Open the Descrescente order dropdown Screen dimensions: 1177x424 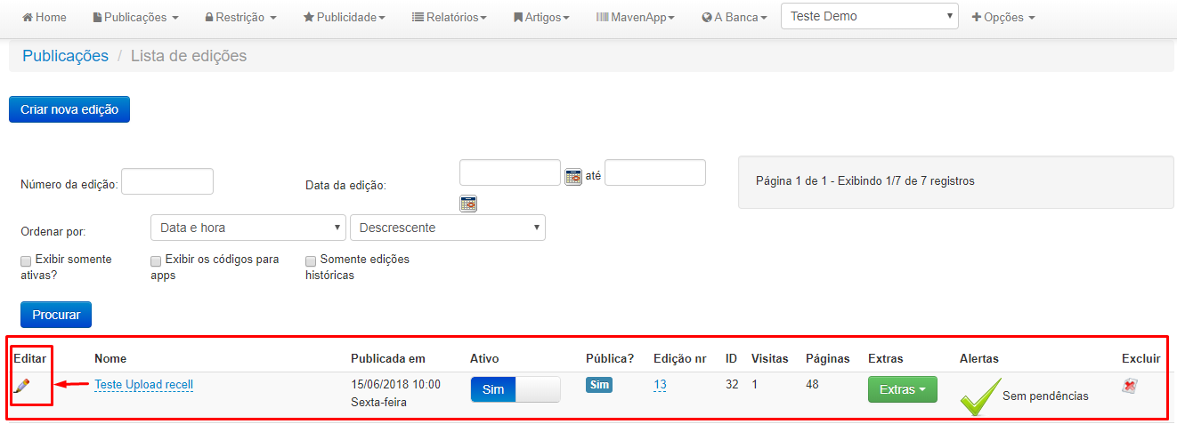[448, 228]
